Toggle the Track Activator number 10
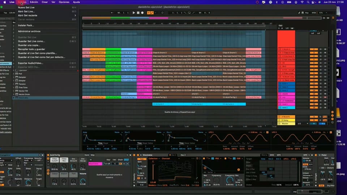 tap(314, 77)
